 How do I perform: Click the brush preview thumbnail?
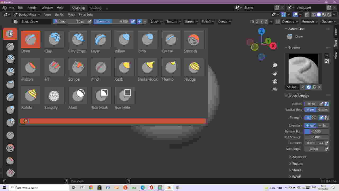304,68
